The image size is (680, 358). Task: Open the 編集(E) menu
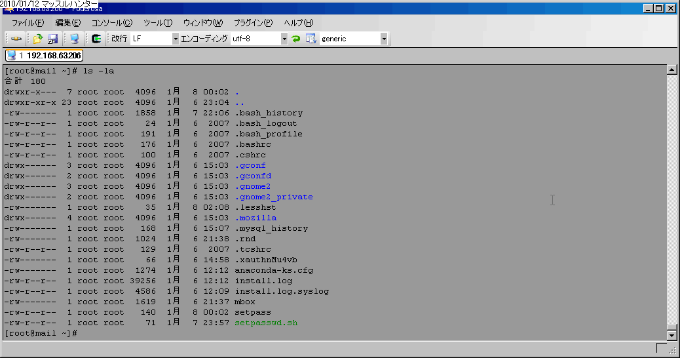pos(68,22)
